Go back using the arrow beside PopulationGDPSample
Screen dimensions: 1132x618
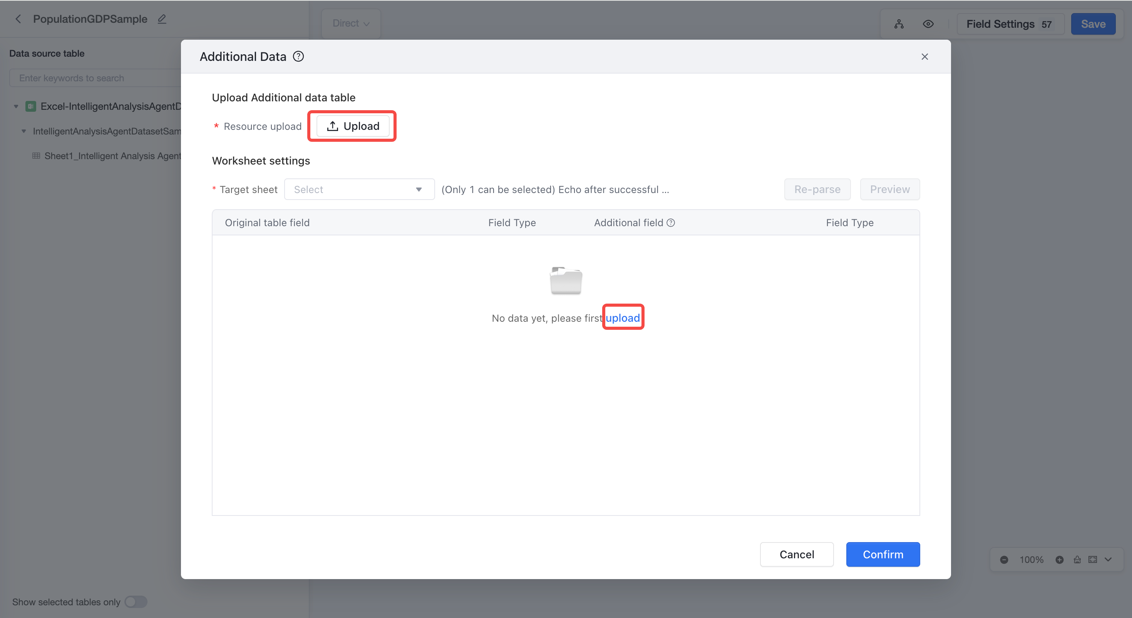coord(18,19)
